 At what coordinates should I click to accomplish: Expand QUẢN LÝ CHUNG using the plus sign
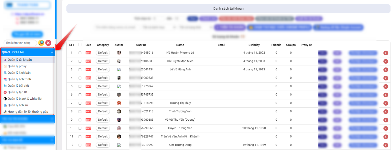pos(52,52)
